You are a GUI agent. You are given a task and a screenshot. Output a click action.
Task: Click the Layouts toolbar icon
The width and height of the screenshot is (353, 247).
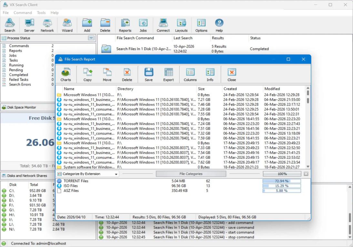pos(181,25)
